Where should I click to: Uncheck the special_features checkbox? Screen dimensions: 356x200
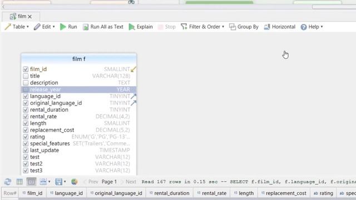[x=26, y=143]
